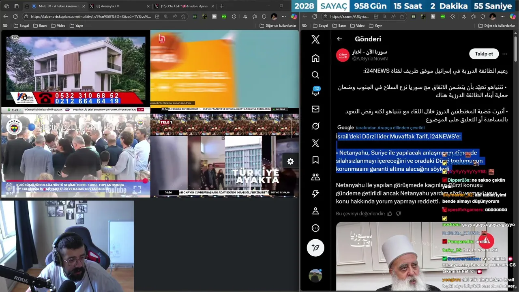519x292 pixels.
Task: Open left browser three-dot settings menu
Action: 284,17
